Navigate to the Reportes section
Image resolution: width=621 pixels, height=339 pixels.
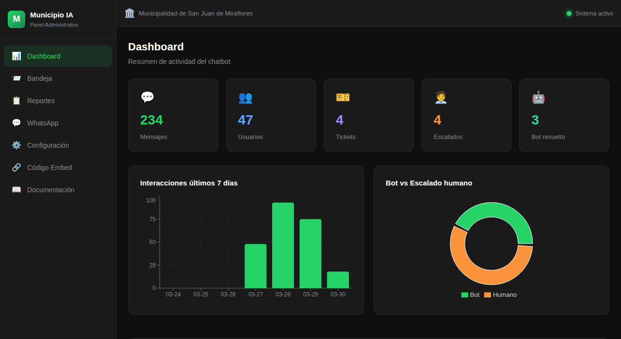(x=41, y=101)
